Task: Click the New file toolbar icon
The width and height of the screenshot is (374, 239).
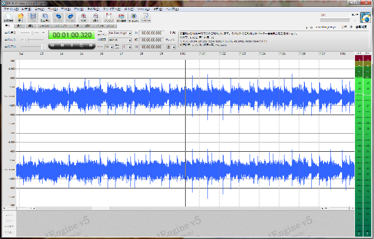Action: click(8, 18)
